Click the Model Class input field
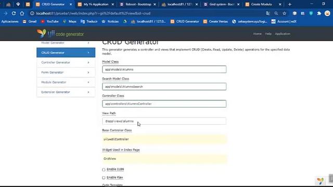This screenshot has height=187, width=333. point(164,69)
